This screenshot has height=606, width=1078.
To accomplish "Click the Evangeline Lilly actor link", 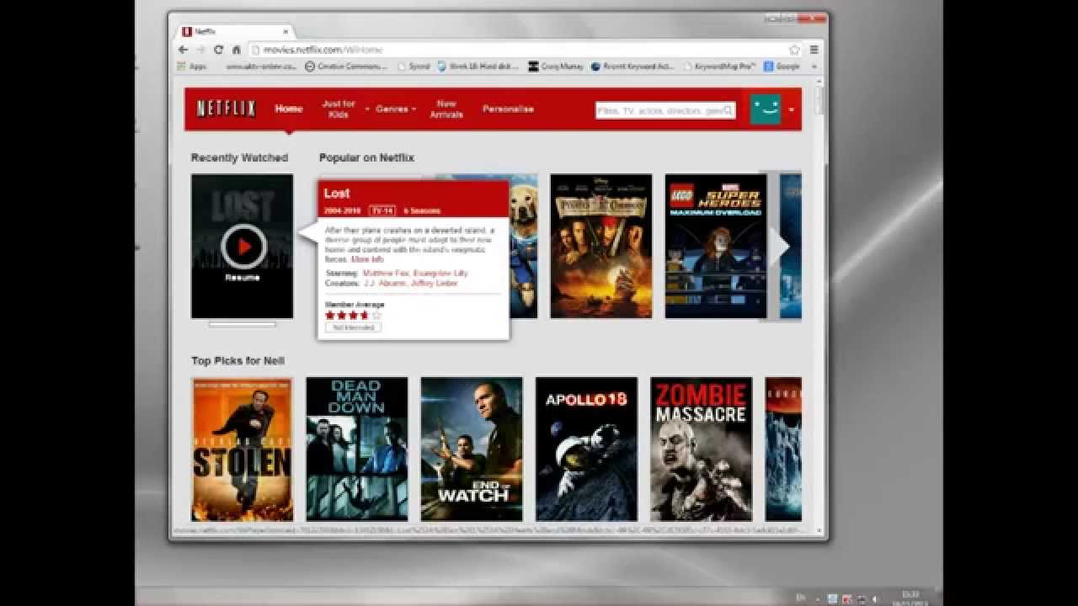I will point(439,274).
